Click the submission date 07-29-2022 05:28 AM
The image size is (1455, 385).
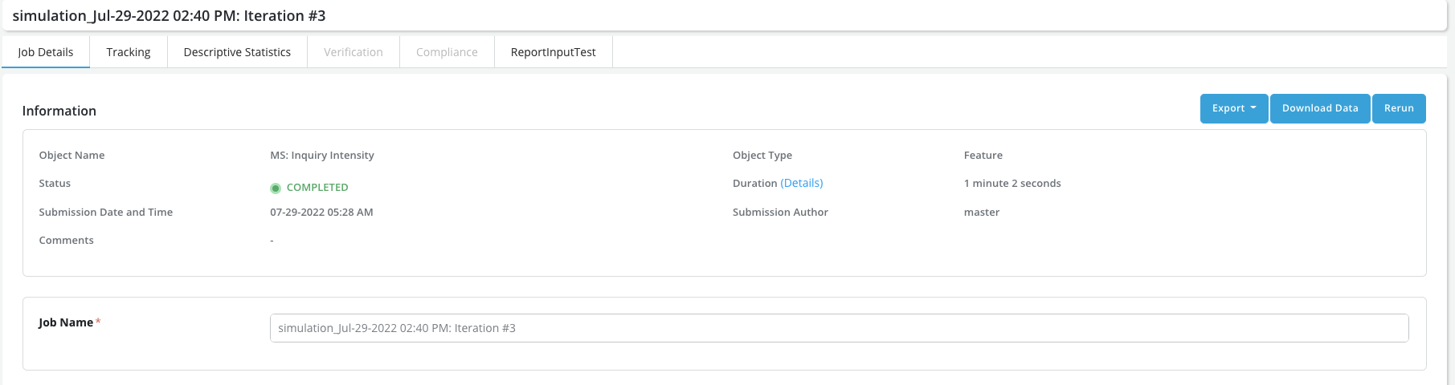[x=321, y=213]
